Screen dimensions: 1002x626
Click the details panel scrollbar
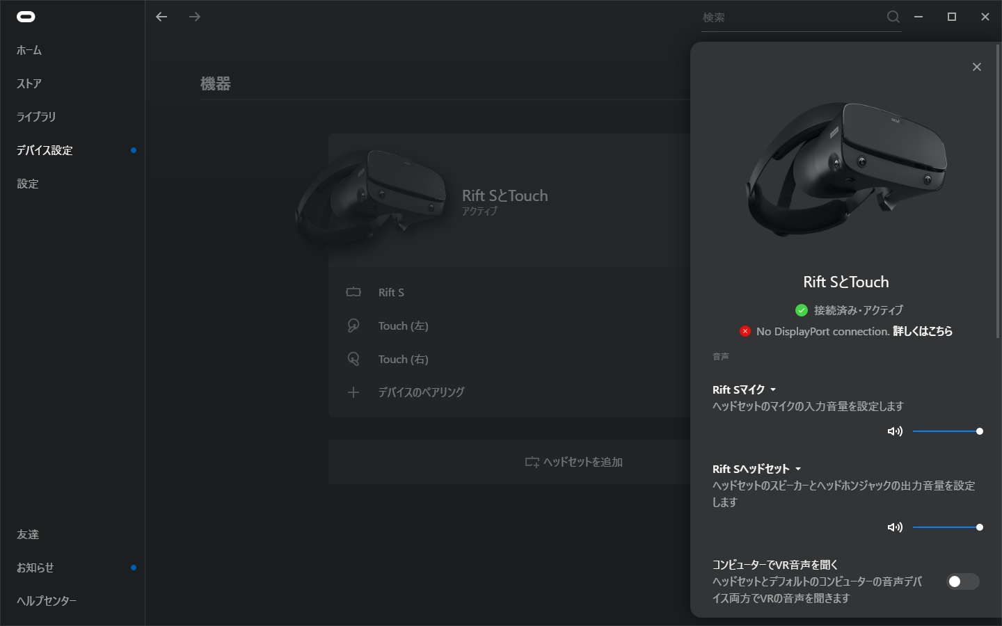(998, 191)
